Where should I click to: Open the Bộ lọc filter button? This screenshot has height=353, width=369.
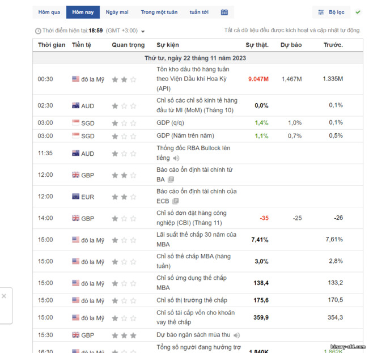click(x=331, y=12)
